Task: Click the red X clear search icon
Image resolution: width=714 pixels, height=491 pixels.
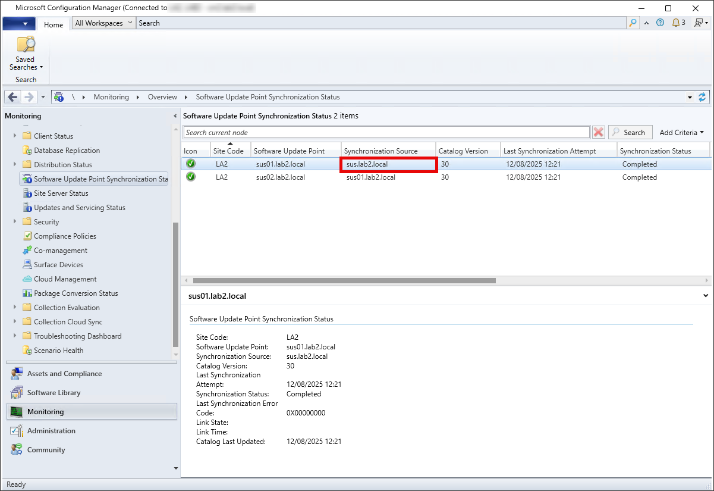Action: click(x=599, y=132)
